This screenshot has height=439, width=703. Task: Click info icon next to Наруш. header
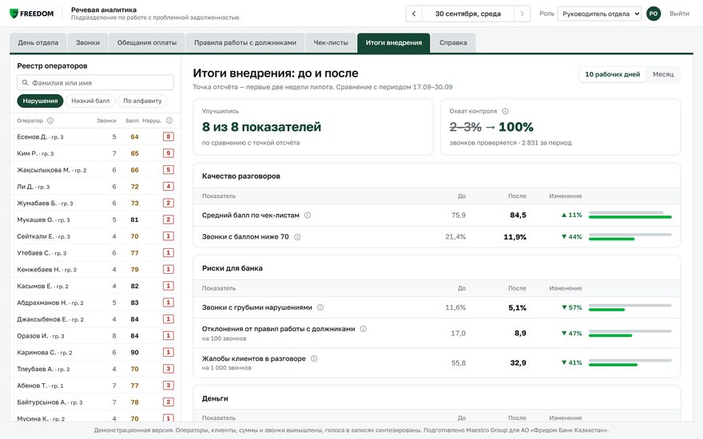(x=169, y=121)
